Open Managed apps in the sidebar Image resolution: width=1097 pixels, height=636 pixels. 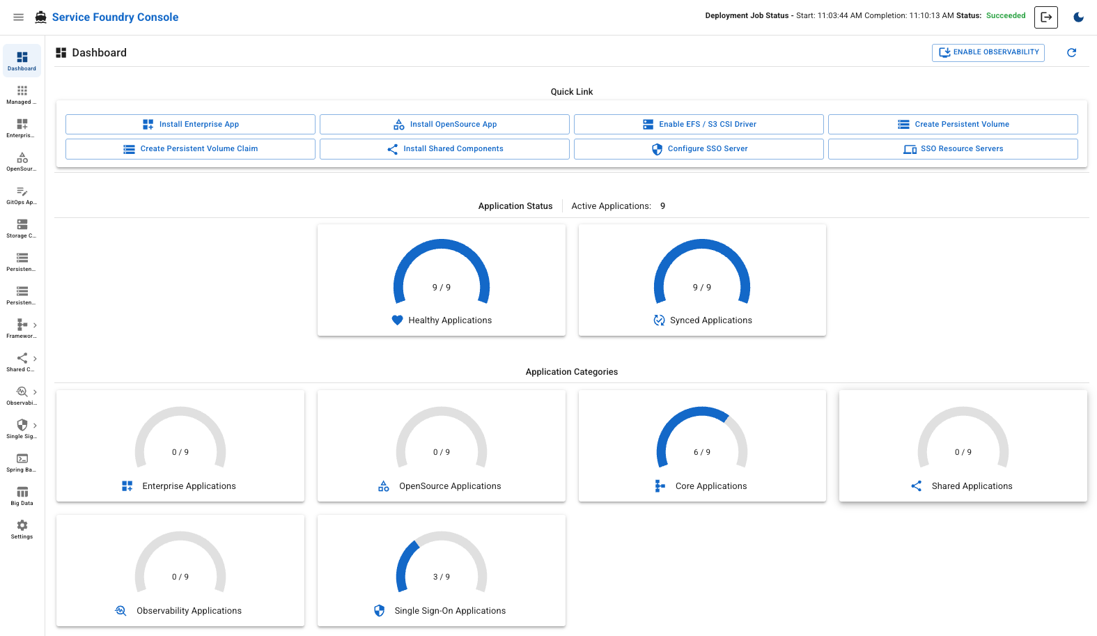click(x=22, y=94)
